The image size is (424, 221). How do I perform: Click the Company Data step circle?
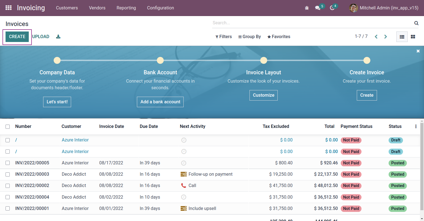click(x=57, y=60)
